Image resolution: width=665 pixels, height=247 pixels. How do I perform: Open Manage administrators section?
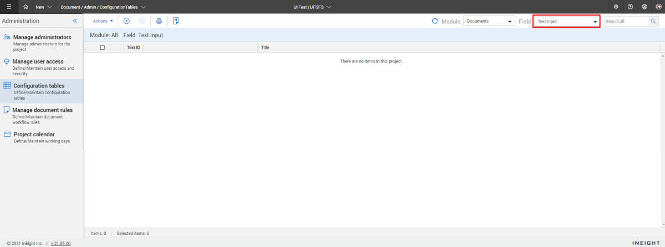click(42, 43)
